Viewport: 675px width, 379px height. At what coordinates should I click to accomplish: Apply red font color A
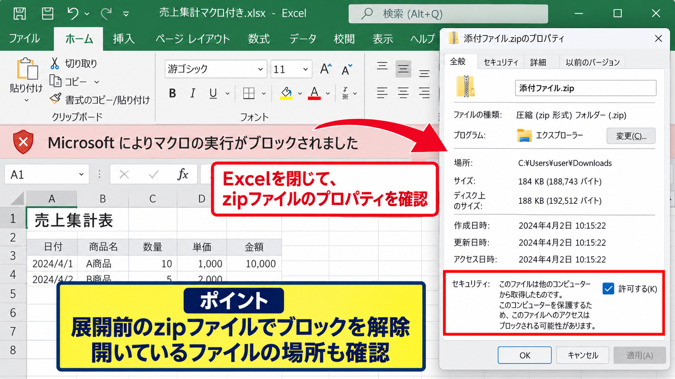coord(314,93)
